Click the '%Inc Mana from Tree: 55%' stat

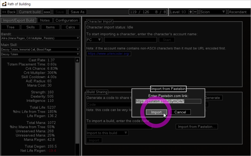coord(32,127)
